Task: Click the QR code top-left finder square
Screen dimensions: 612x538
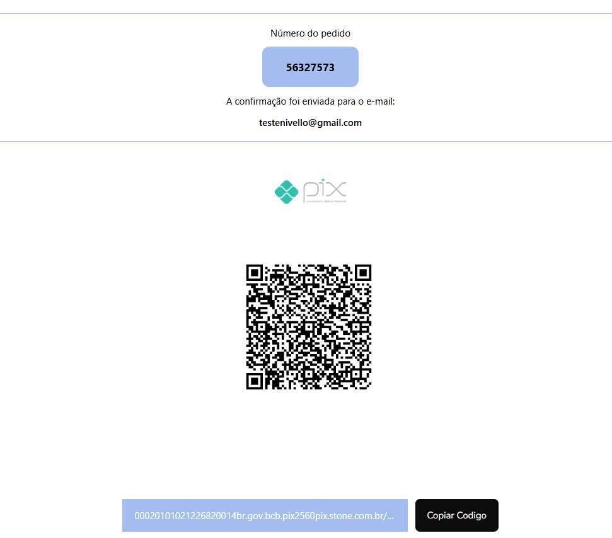Action: (x=255, y=273)
